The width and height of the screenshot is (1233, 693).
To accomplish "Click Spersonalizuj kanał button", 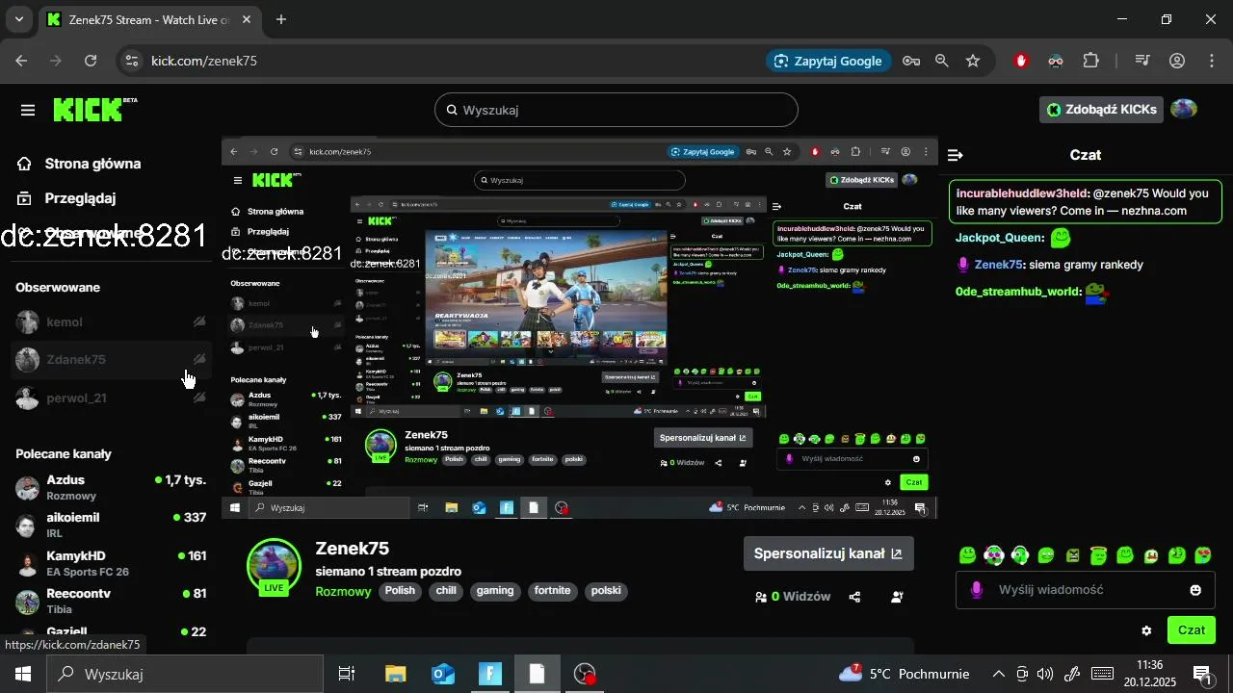I will pos(828,553).
